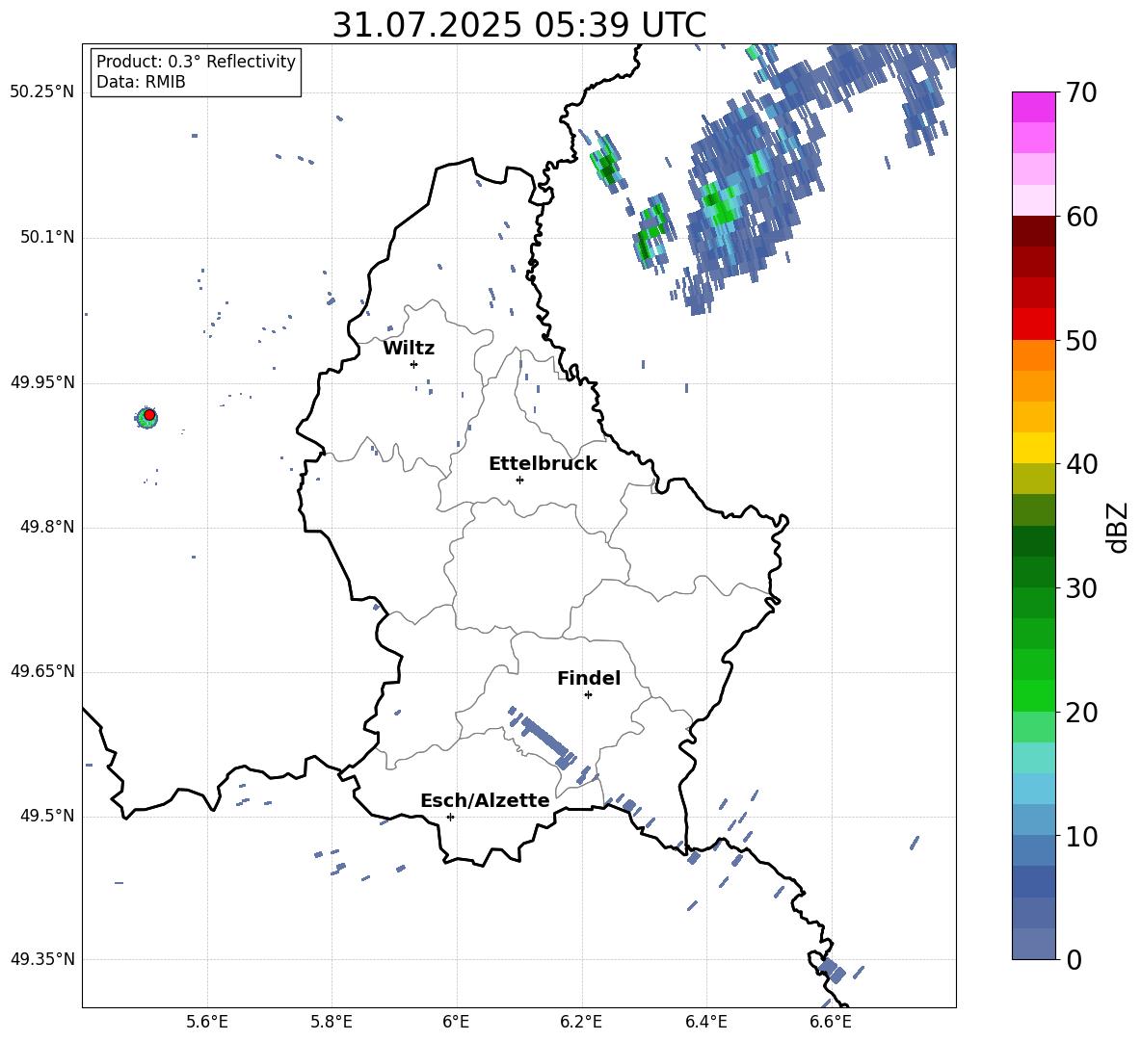Click the 60 tick on the colorbar
Screen dimensions: 1141x1041
click(1081, 217)
